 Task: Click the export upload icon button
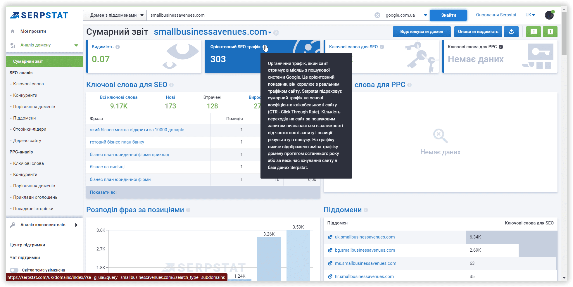511,32
